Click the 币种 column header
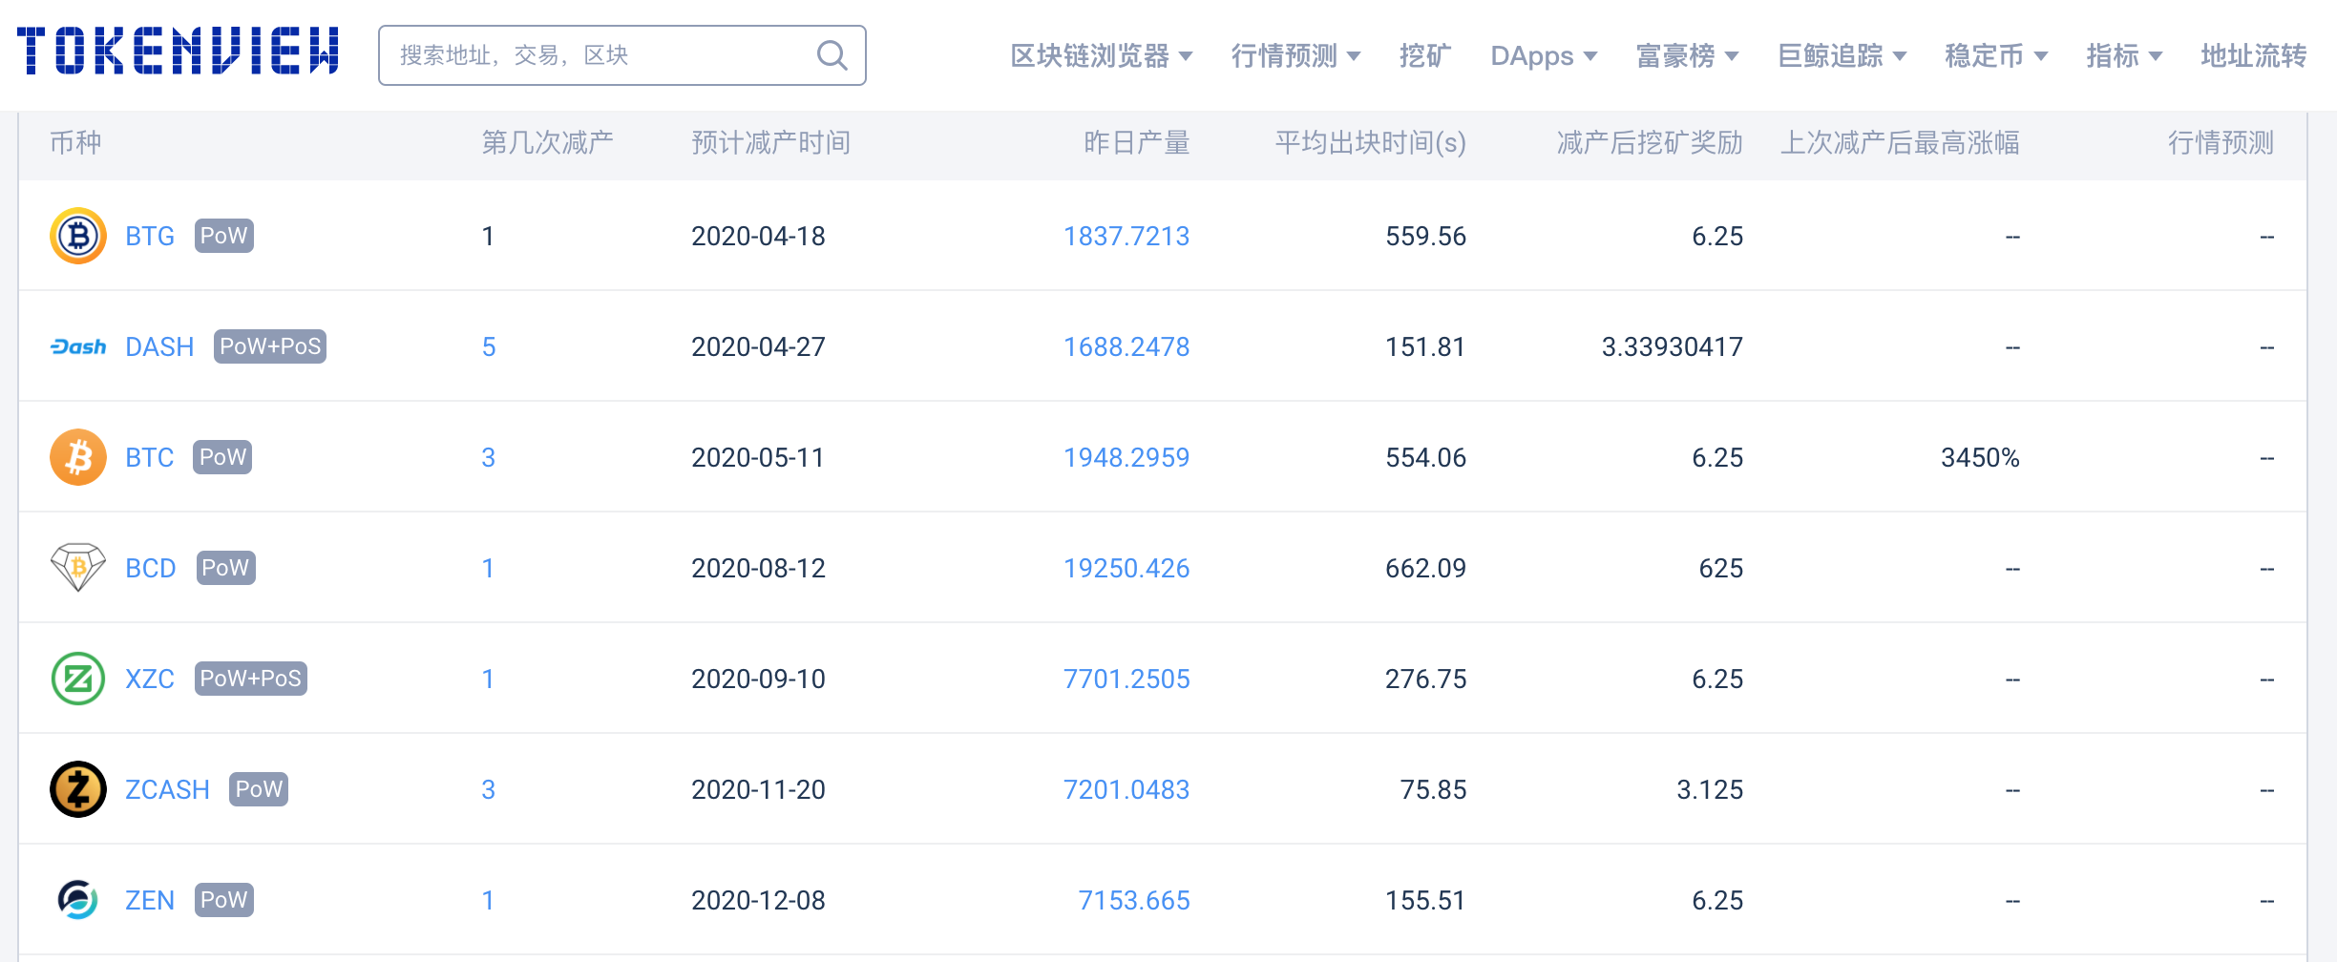2337x962 pixels. [x=76, y=143]
